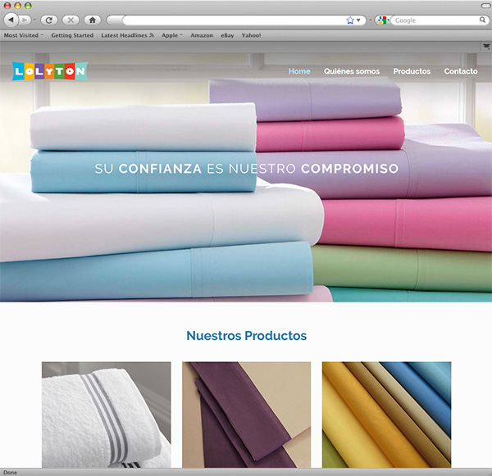Open the white towel product thumbnail
Screen dimensions: 492x476
coord(107,415)
